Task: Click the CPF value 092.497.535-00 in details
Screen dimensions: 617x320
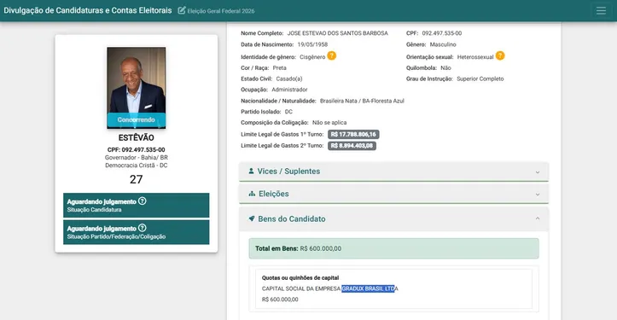Action: tap(442, 33)
